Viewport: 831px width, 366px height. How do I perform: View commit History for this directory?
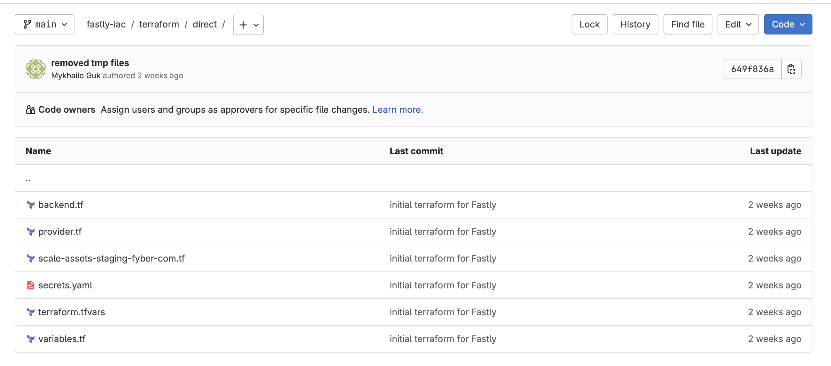pos(635,25)
